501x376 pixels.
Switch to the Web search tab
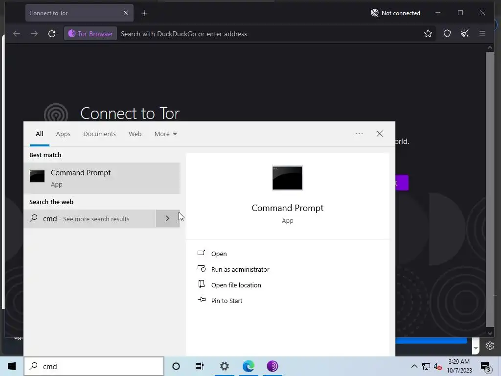click(135, 134)
